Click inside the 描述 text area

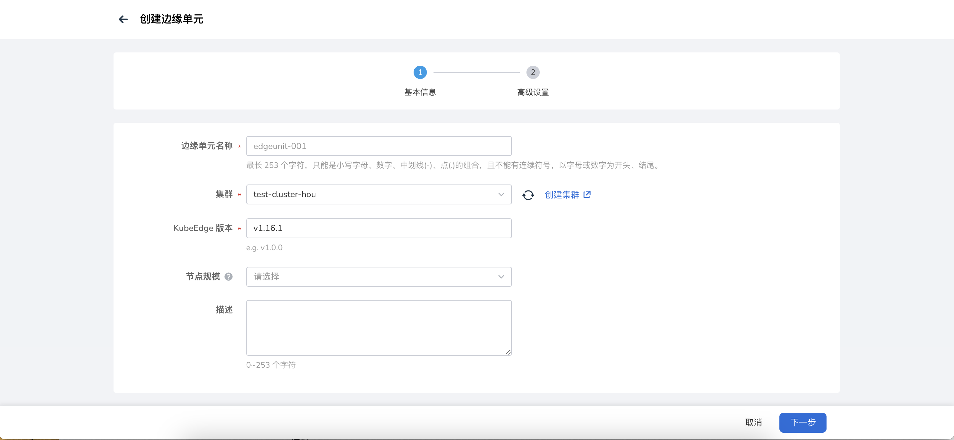[378, 328]
